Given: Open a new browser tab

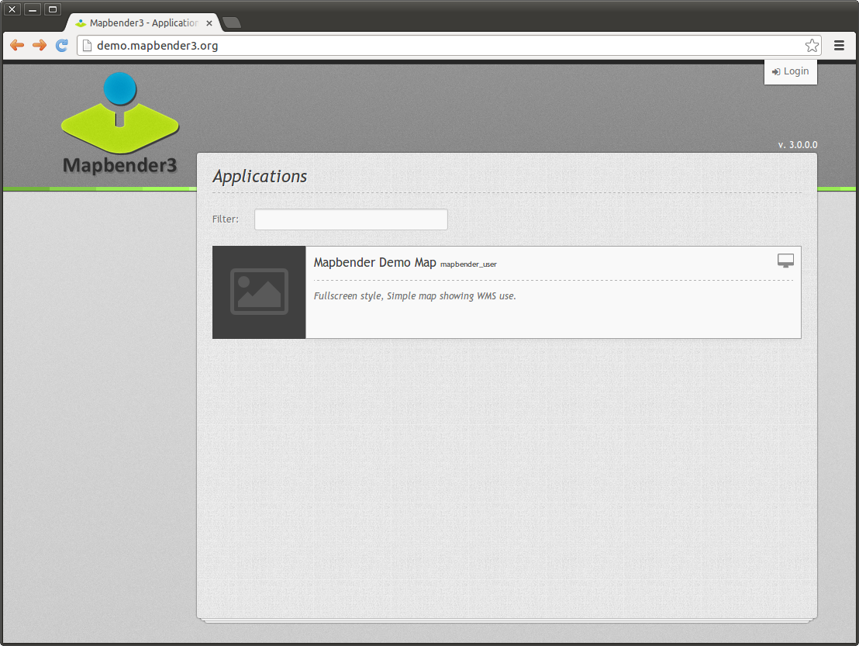Looking at the screenshot, I should pos(232,22).
